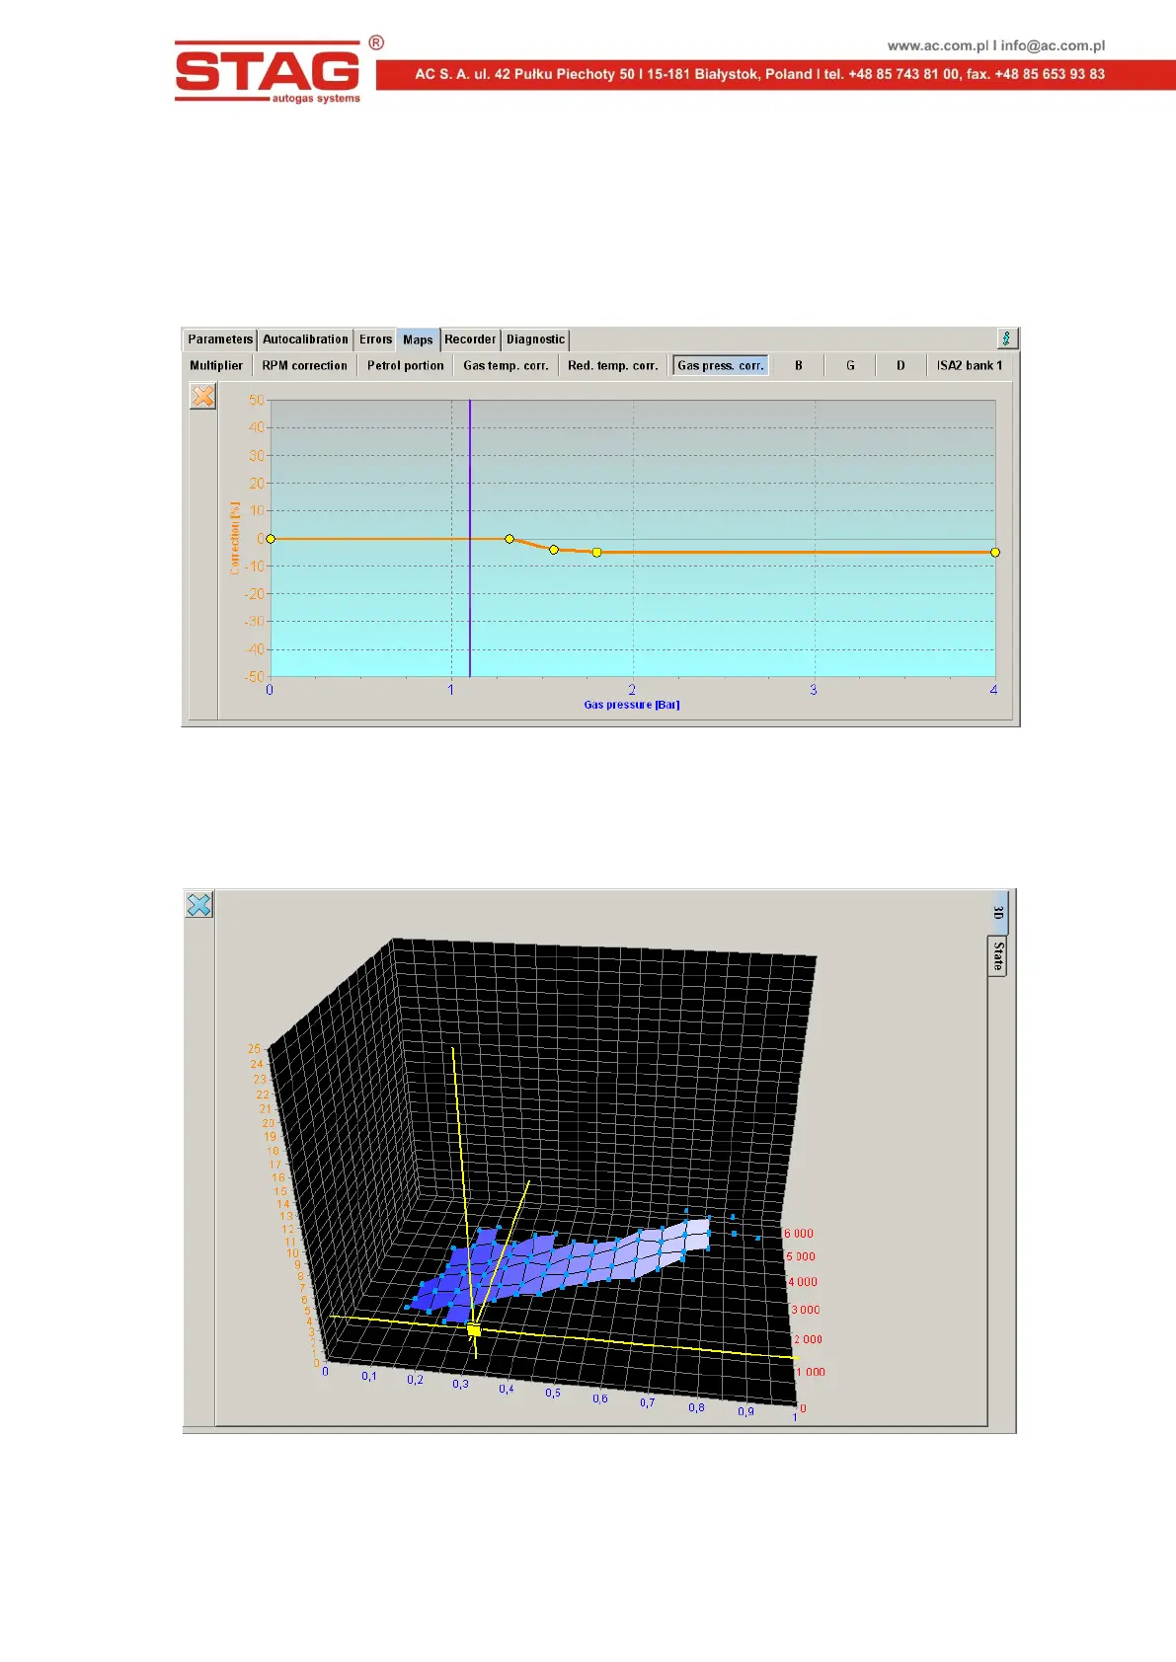Select the curve point at 0 bar
The width and height of the screenshot is (1176, 1662).
click(271, 539)
